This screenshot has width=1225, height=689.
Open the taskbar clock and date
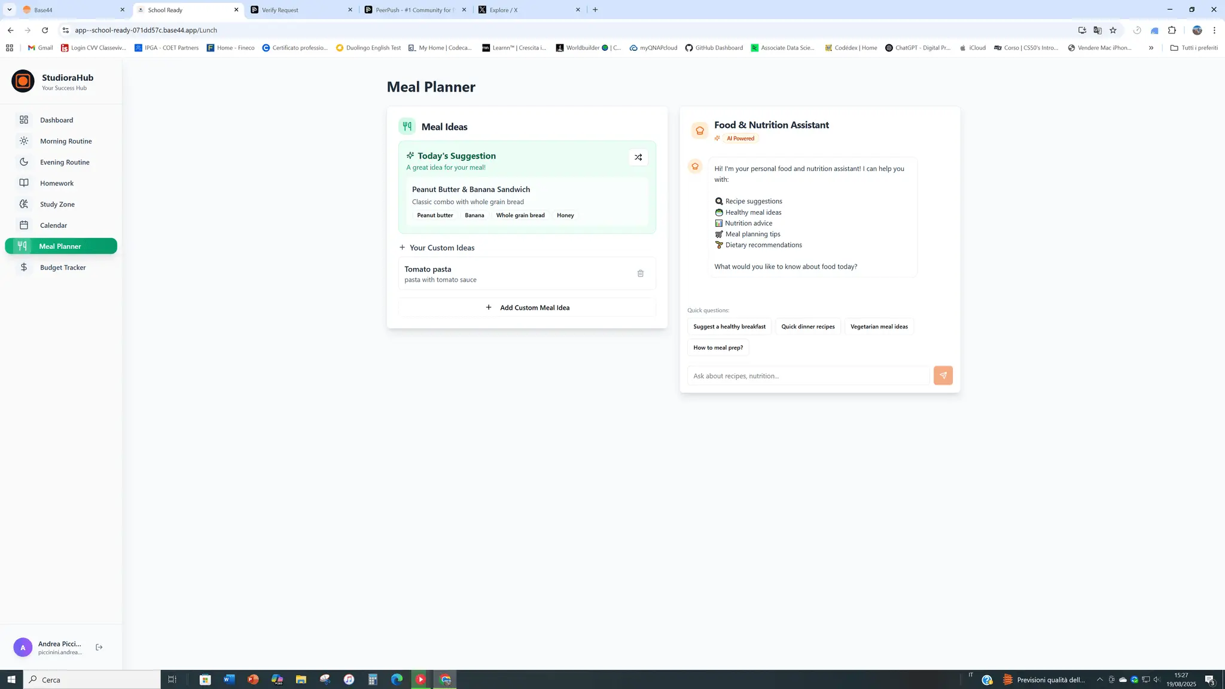[x=1181, y=679]
